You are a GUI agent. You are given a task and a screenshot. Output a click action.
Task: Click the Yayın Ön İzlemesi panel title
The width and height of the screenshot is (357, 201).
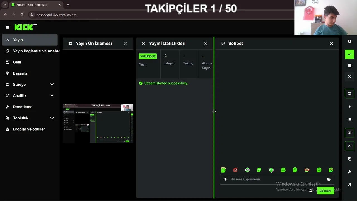pyautogui.click(x=94, y=44)
